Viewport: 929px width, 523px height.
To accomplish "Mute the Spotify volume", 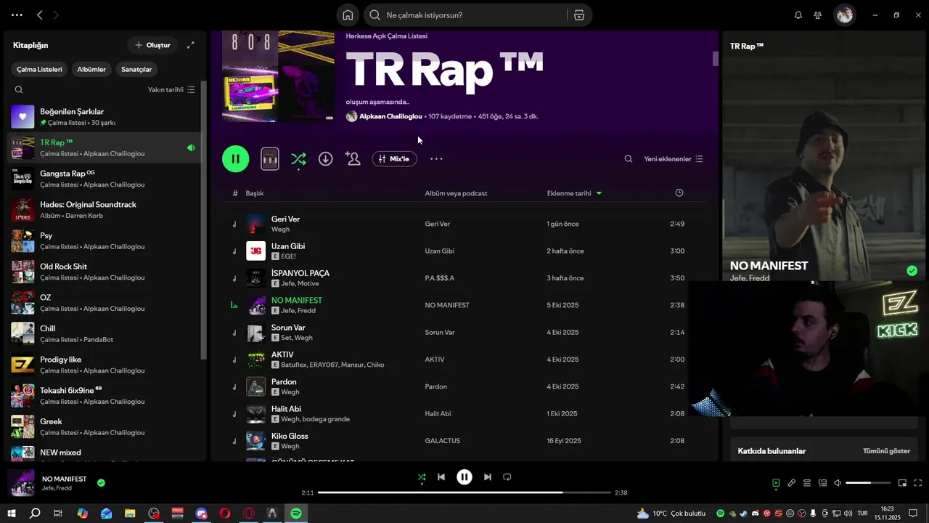I will (x=838, y=483).
